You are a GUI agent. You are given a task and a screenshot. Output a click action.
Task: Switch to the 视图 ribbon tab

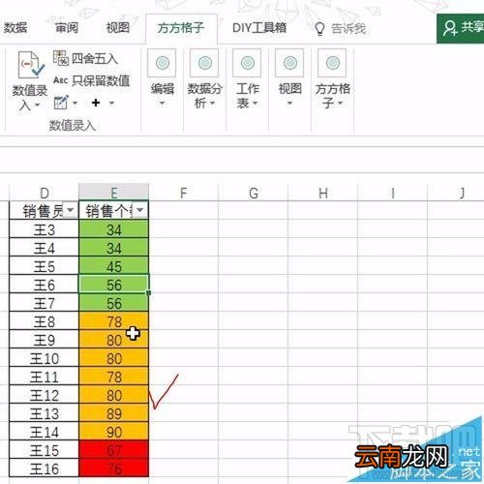click(x=118, y=28)
